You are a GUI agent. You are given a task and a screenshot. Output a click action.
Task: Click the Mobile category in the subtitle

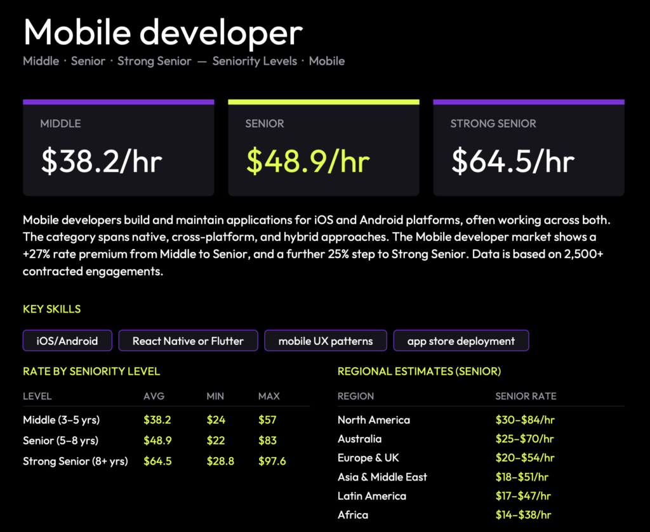click(x=327, y=62)
